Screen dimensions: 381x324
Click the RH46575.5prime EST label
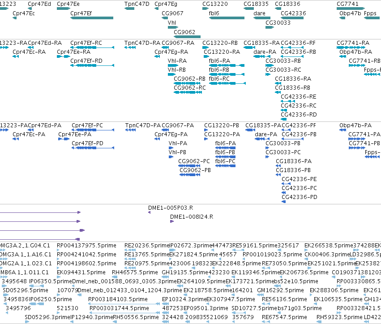tap(135, 272)
